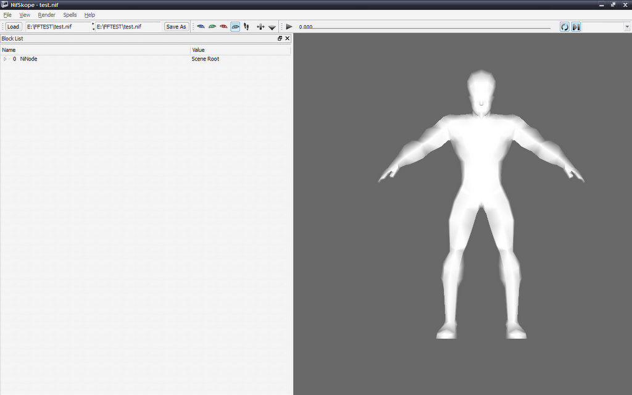Toggle the animation switch button
Viewport: 632px width, 395px height.
coord(575,27)
